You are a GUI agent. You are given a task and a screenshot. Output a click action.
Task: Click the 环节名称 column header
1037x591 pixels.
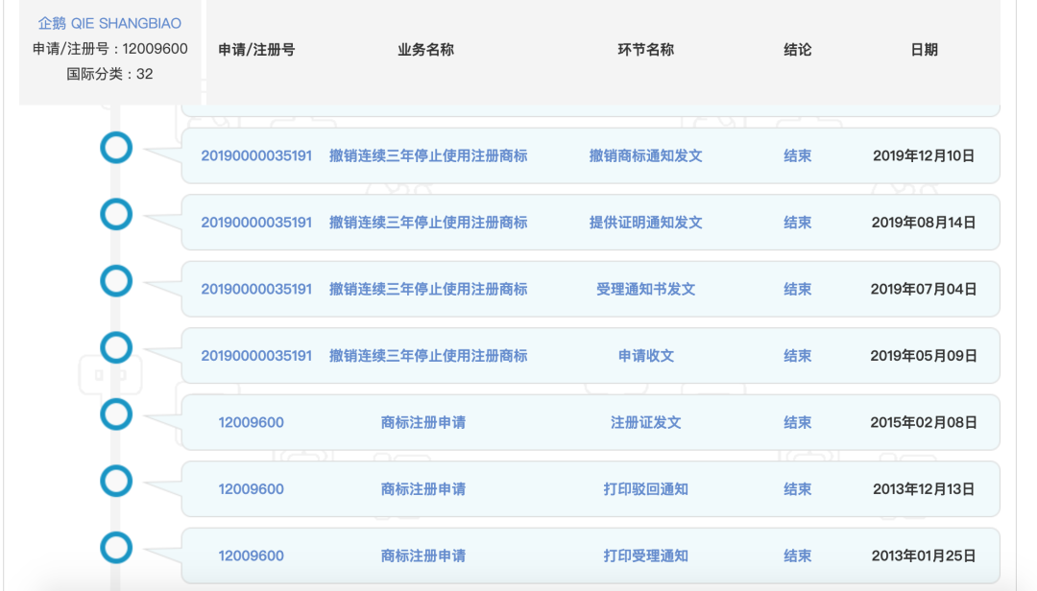tap(645, 50)
